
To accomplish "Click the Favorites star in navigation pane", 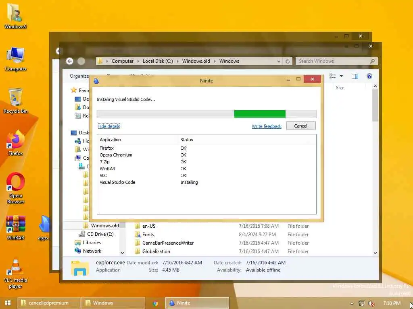I will coord(73,91).
